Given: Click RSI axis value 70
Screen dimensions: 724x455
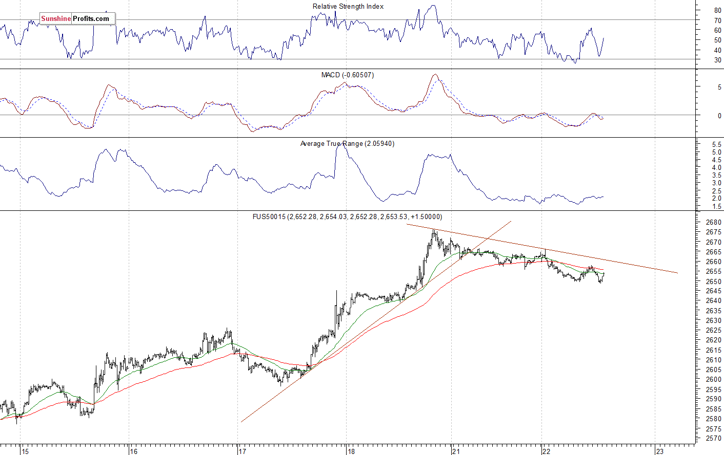Looking at the screenshot, I should [x=717, y=21].
